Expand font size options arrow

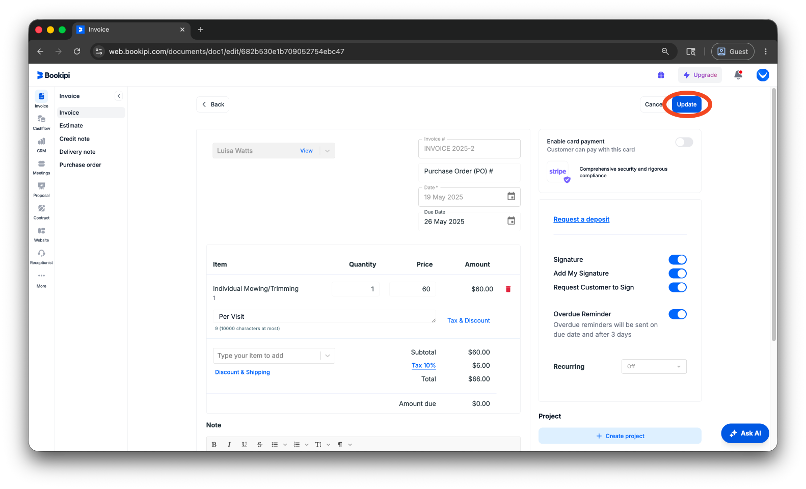click(329, 445)
